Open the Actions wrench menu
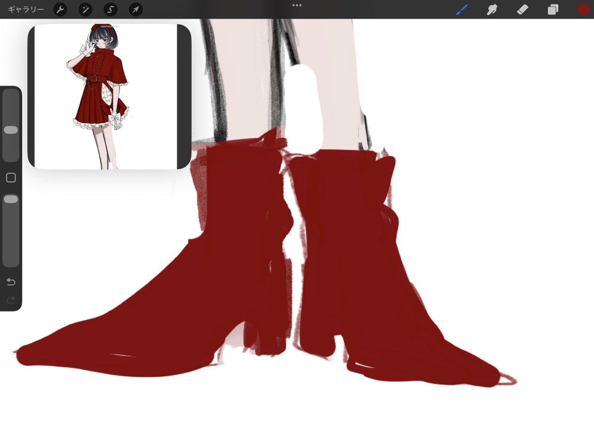The width and height of the screenshot is (594, 445). (x=60, y=9)
